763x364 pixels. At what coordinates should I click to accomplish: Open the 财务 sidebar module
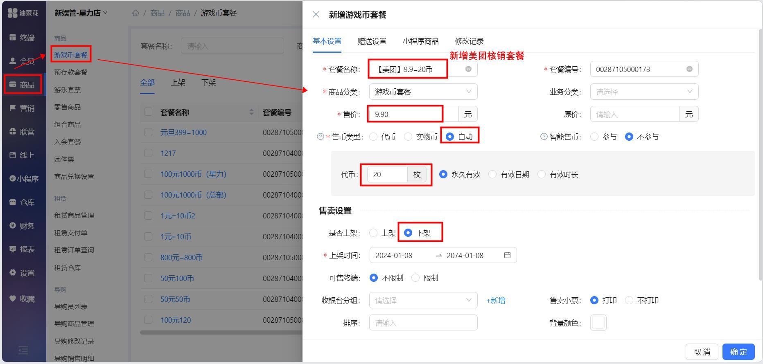(x=23, y=226)
